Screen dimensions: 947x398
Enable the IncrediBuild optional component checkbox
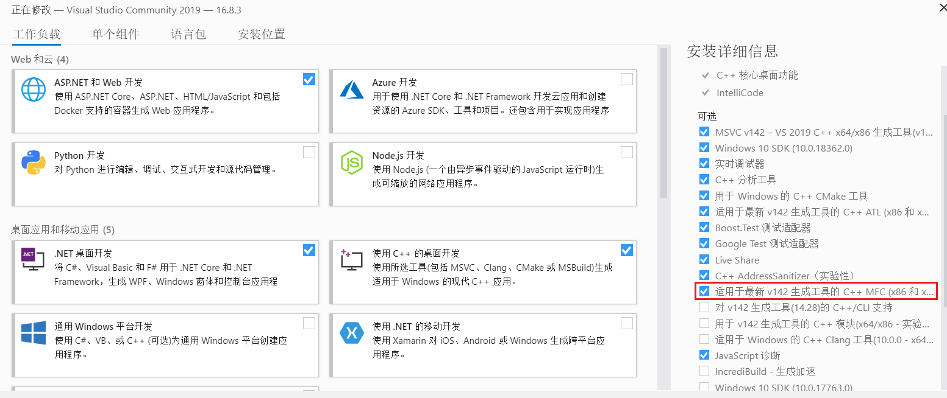pos(704,371)
